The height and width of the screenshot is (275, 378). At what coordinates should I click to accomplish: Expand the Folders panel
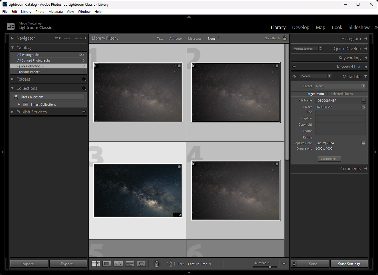tap(12, 79)
